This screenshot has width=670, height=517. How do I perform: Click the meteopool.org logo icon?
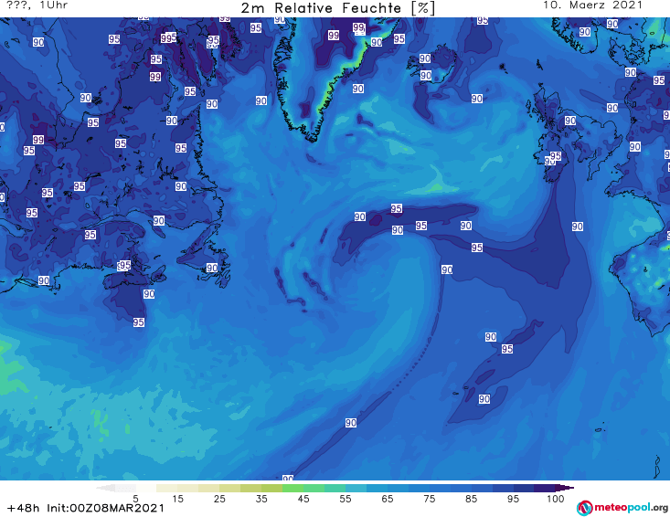[584, 508]
